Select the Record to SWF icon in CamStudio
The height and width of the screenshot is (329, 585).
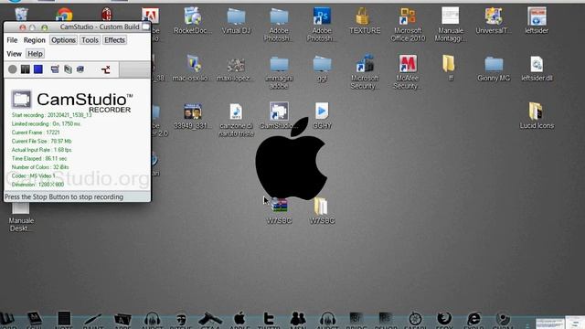click(x=80, y=69)
